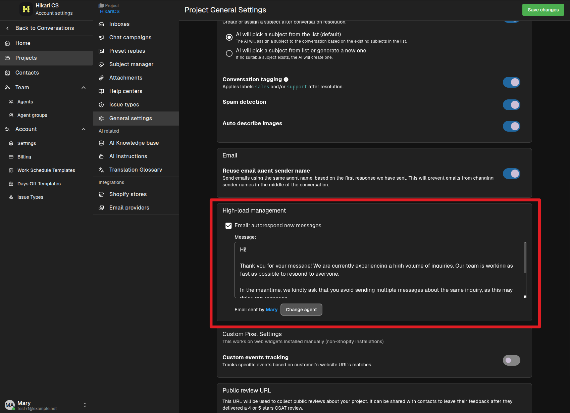Click the Hikari CS logo icon

(x=26, y=9)
